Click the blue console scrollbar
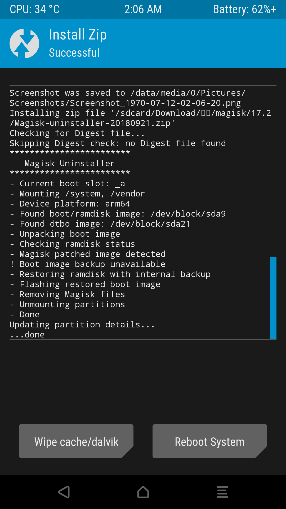 (x=273, y=298)
